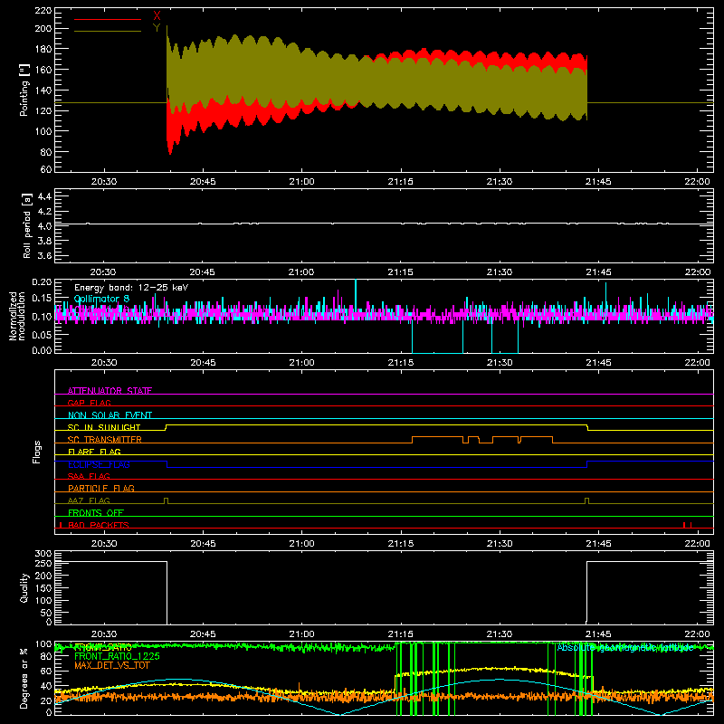Click the A4Z_FLAG label
Image resolution: width=724 pixels, height=724 pixels.
(89, 500)
